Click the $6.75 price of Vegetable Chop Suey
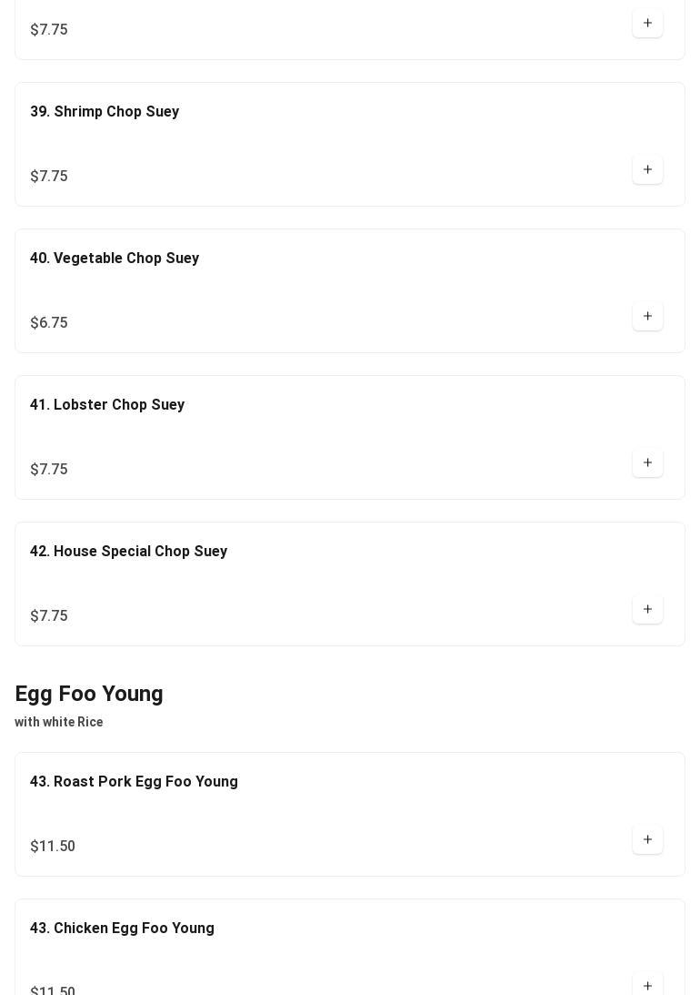The width and height of the screenshot is (700, 995). (49, 323)
